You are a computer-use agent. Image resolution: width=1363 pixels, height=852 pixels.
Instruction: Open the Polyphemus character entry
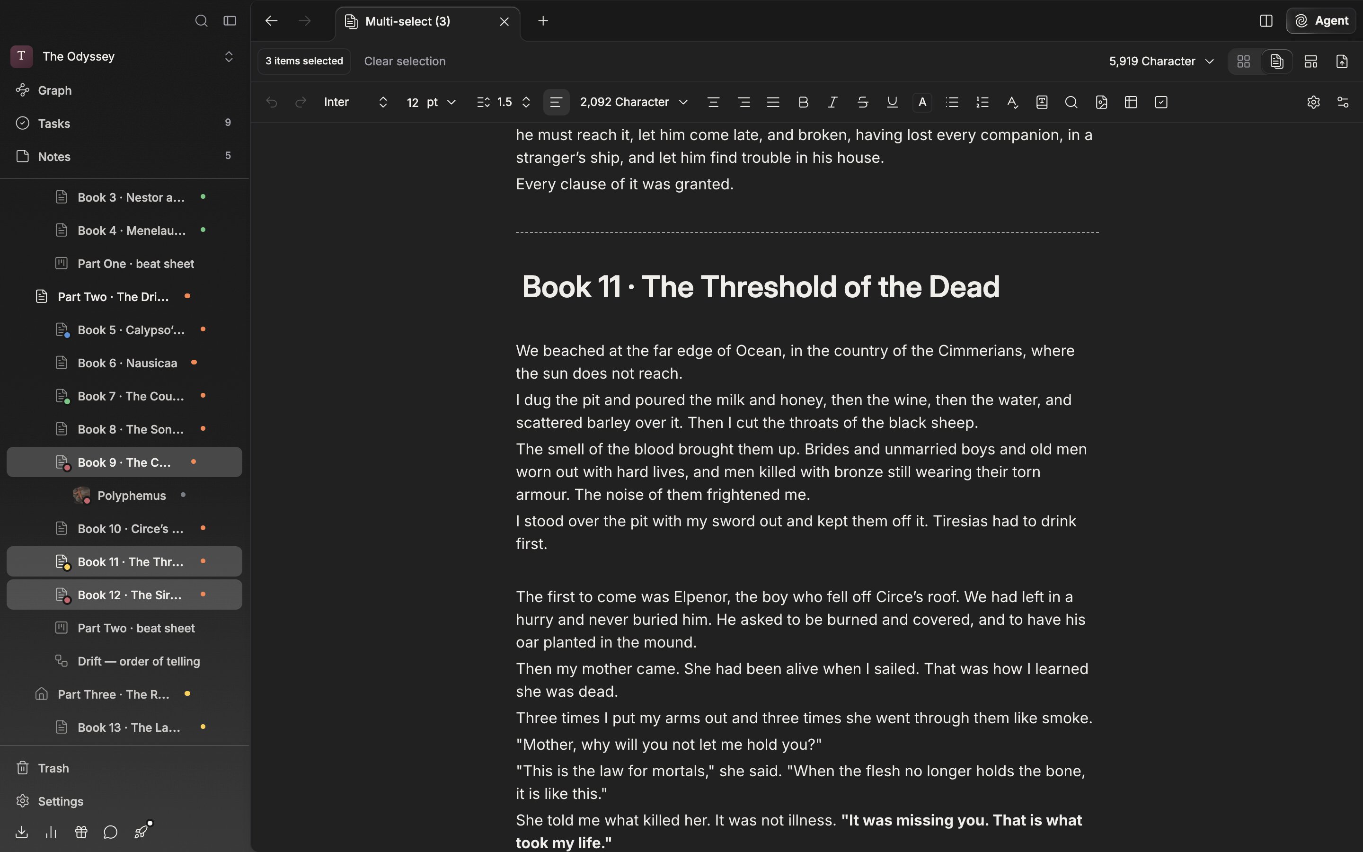[124, 495]
